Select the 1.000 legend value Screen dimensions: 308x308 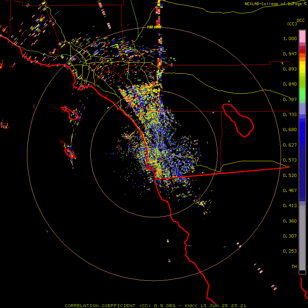290,38
